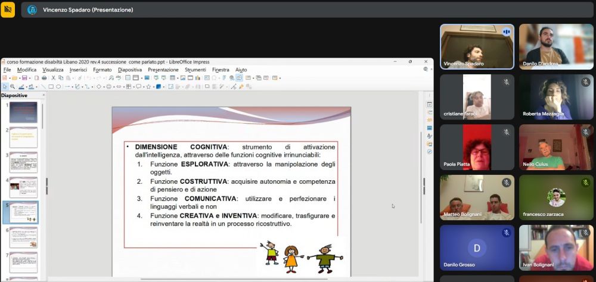The height and width of the screenshot is (282, 596).
Task: Click Roberta Mazzaglia's video tile
Action: coord(555,97)
